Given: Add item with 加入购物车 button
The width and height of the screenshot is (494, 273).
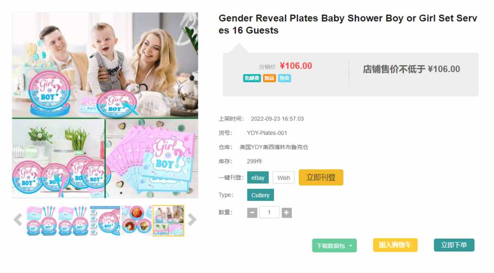Looking at the screenshot, I should pyautogui.click(x=395, y=245).
